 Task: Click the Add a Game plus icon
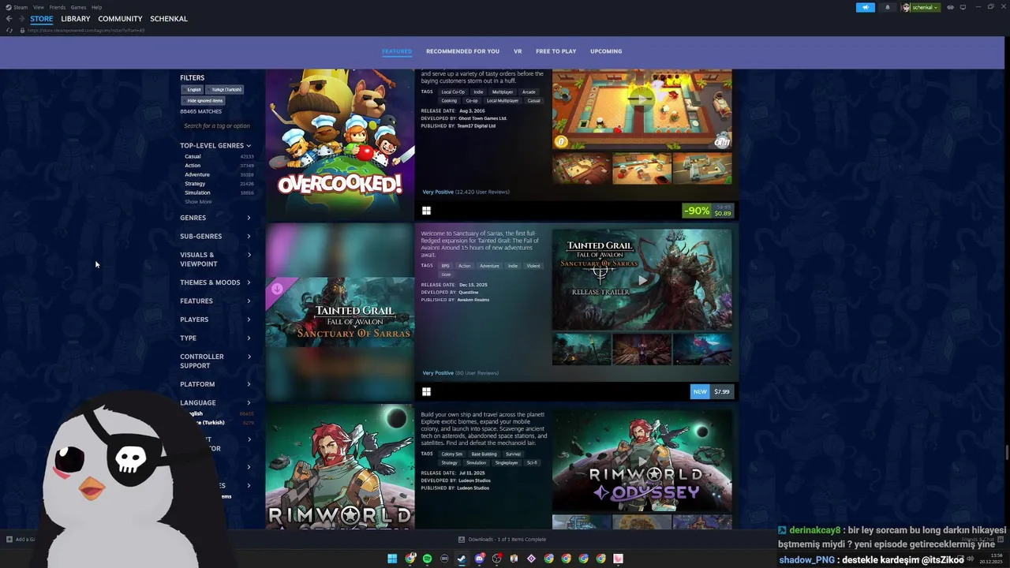point(9,540)
